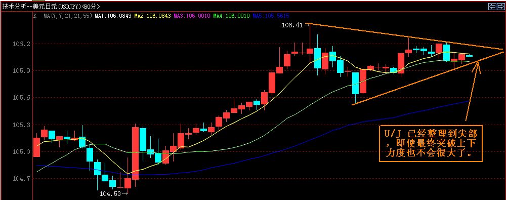Click the 106.41 high price label

tap(292, 25)
